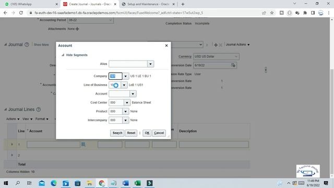
Task: Open the Intercompany segment dropdown
Action: tap(125, 120)
